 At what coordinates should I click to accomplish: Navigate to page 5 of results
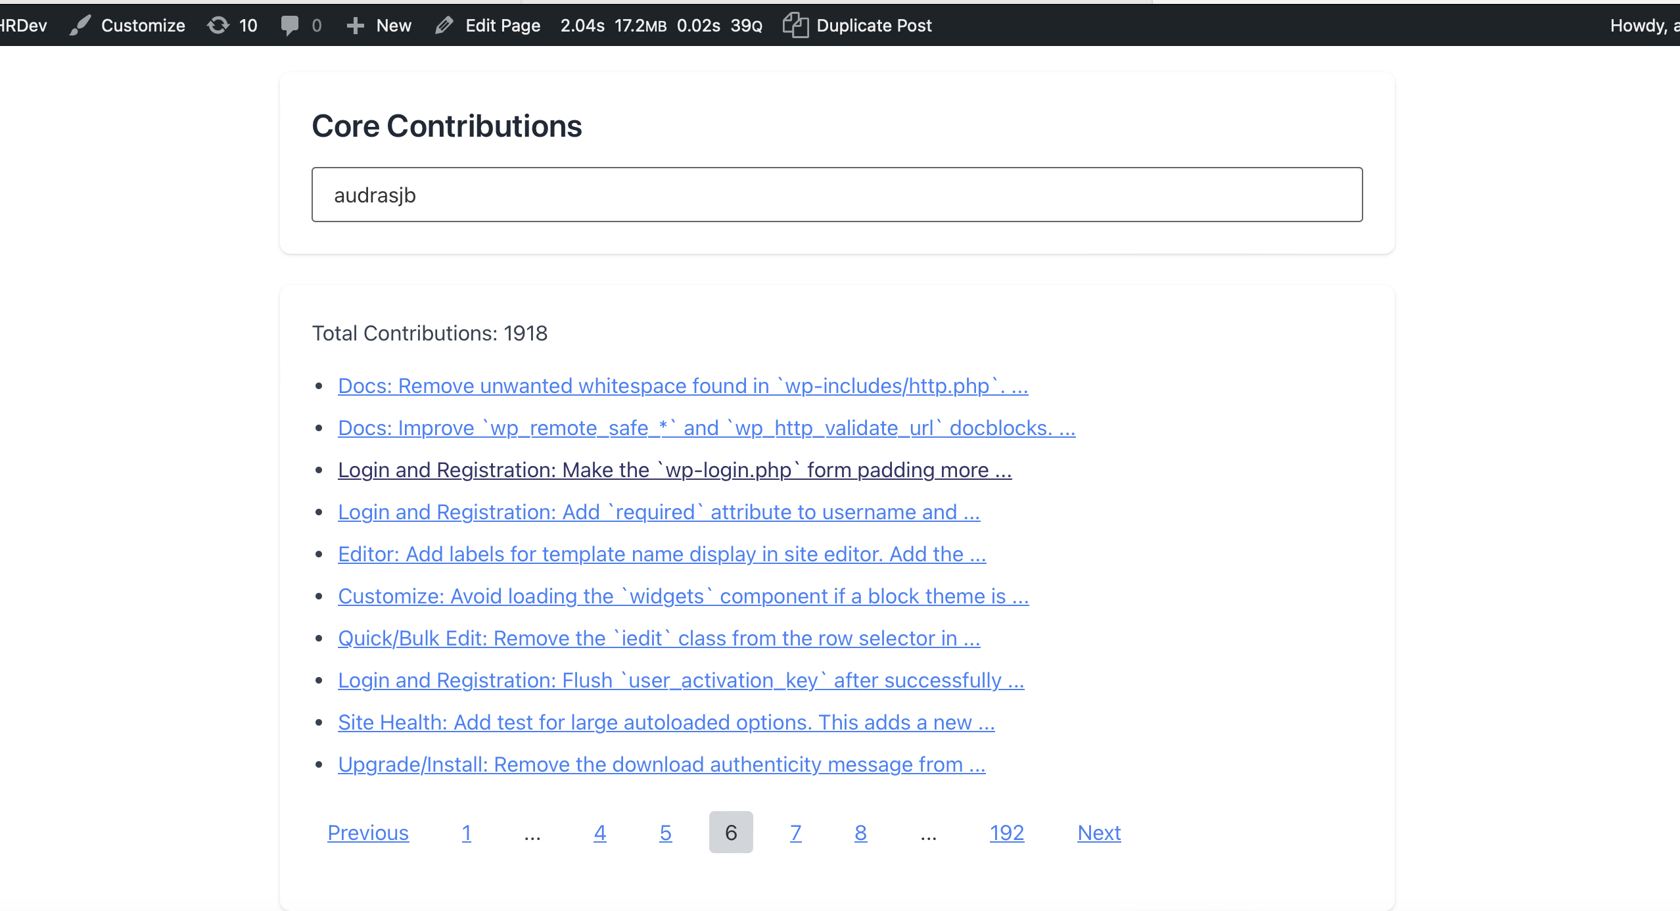click(x=665, y=833)
